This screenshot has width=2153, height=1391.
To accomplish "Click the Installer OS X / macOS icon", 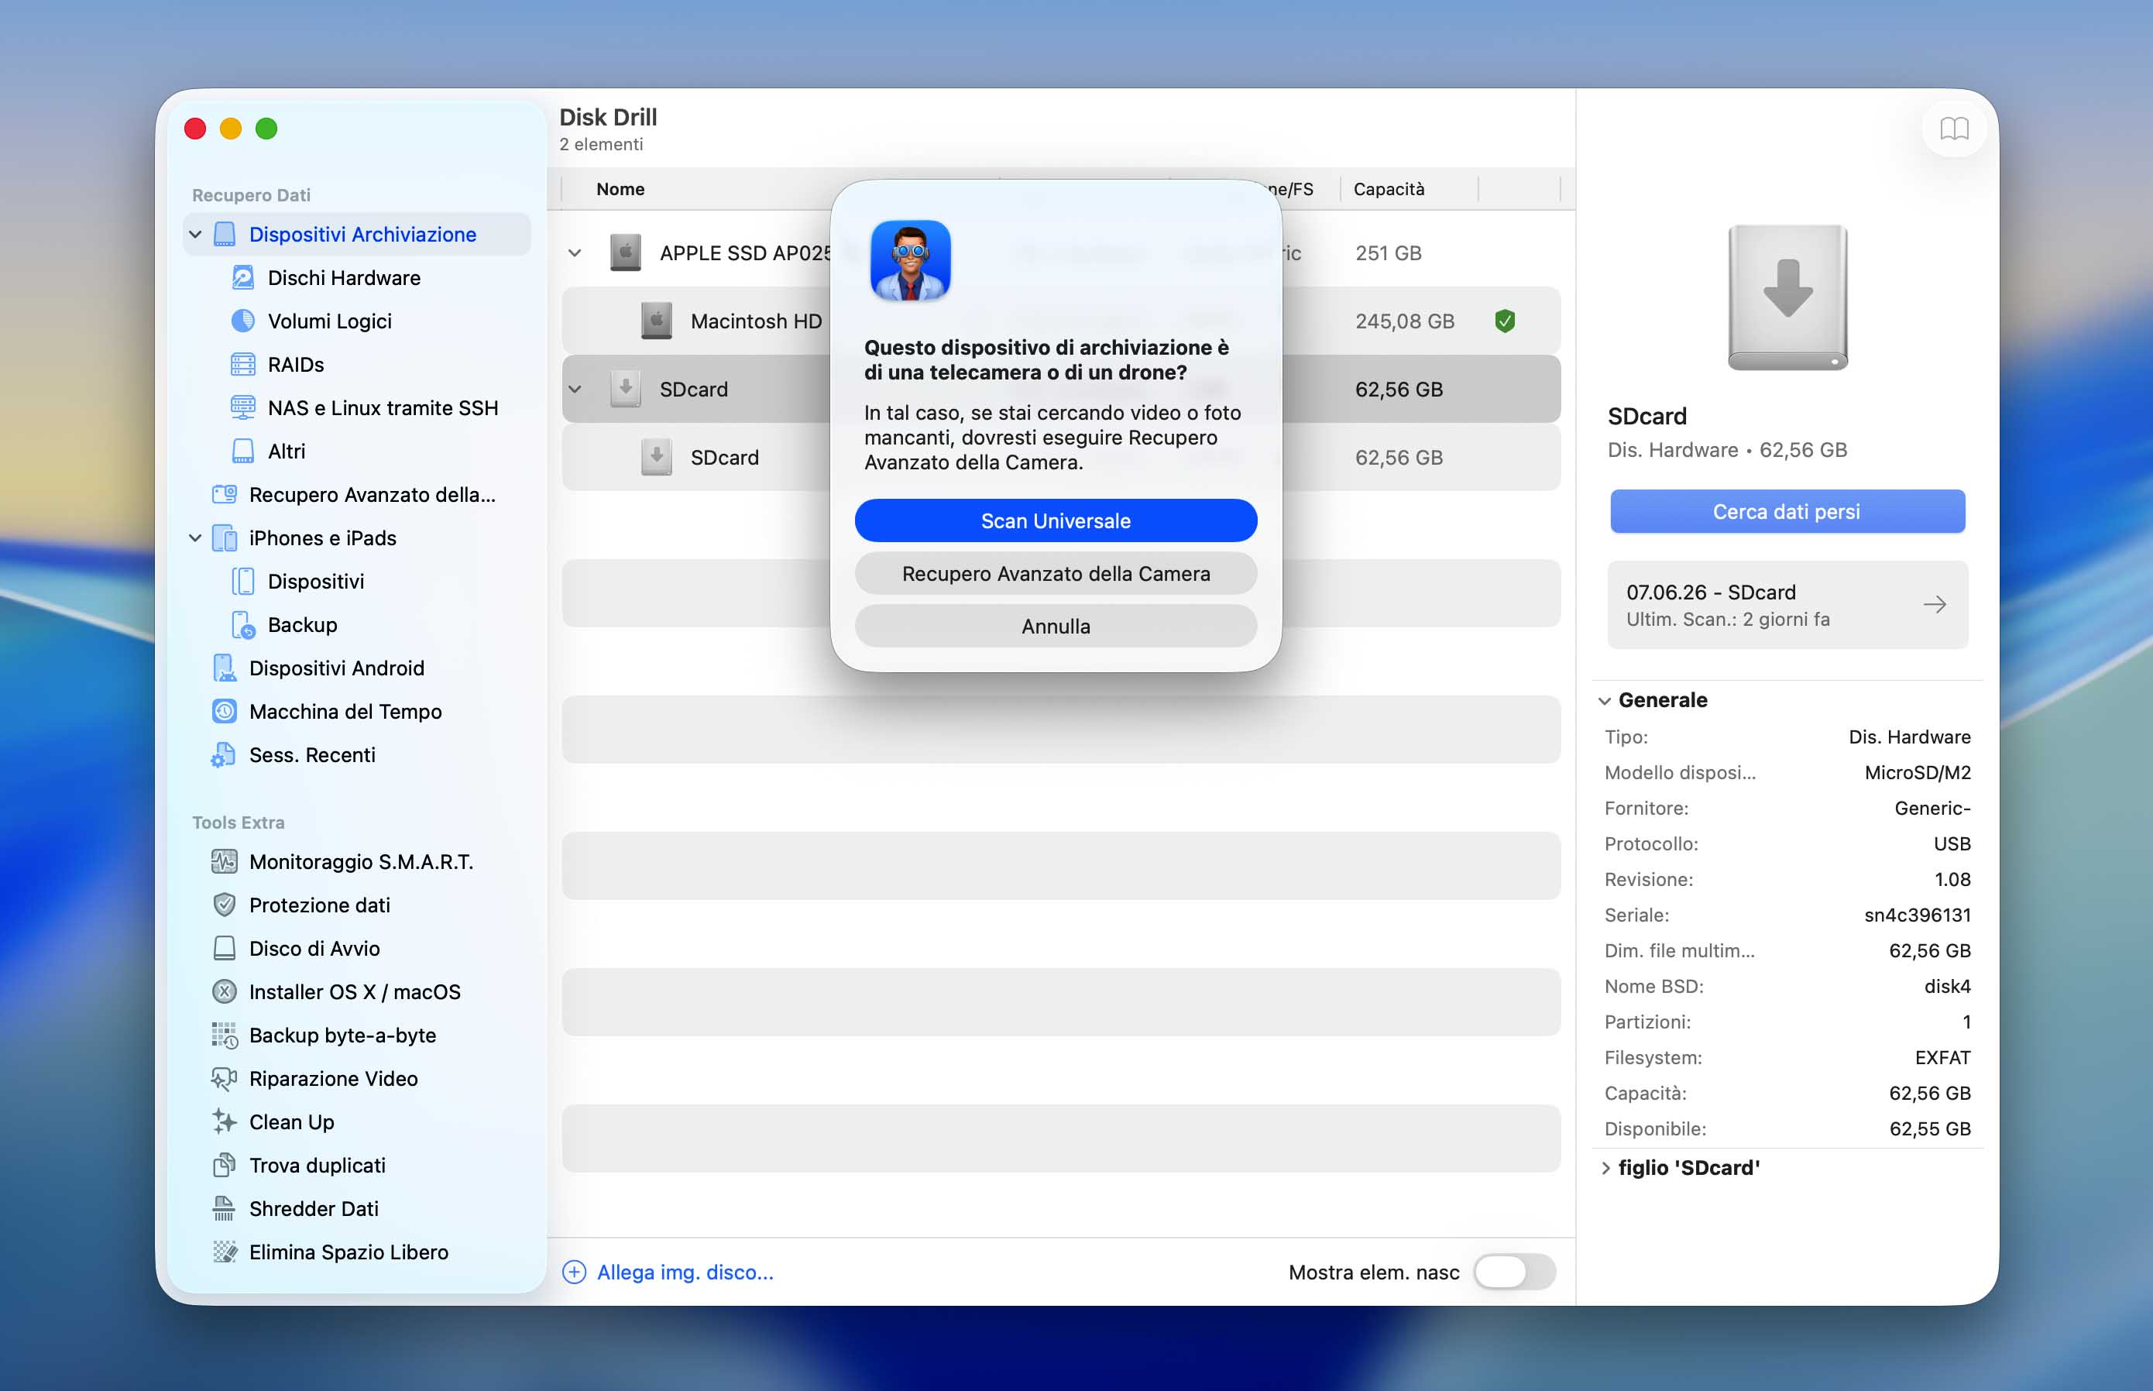I will coord(224,991).
